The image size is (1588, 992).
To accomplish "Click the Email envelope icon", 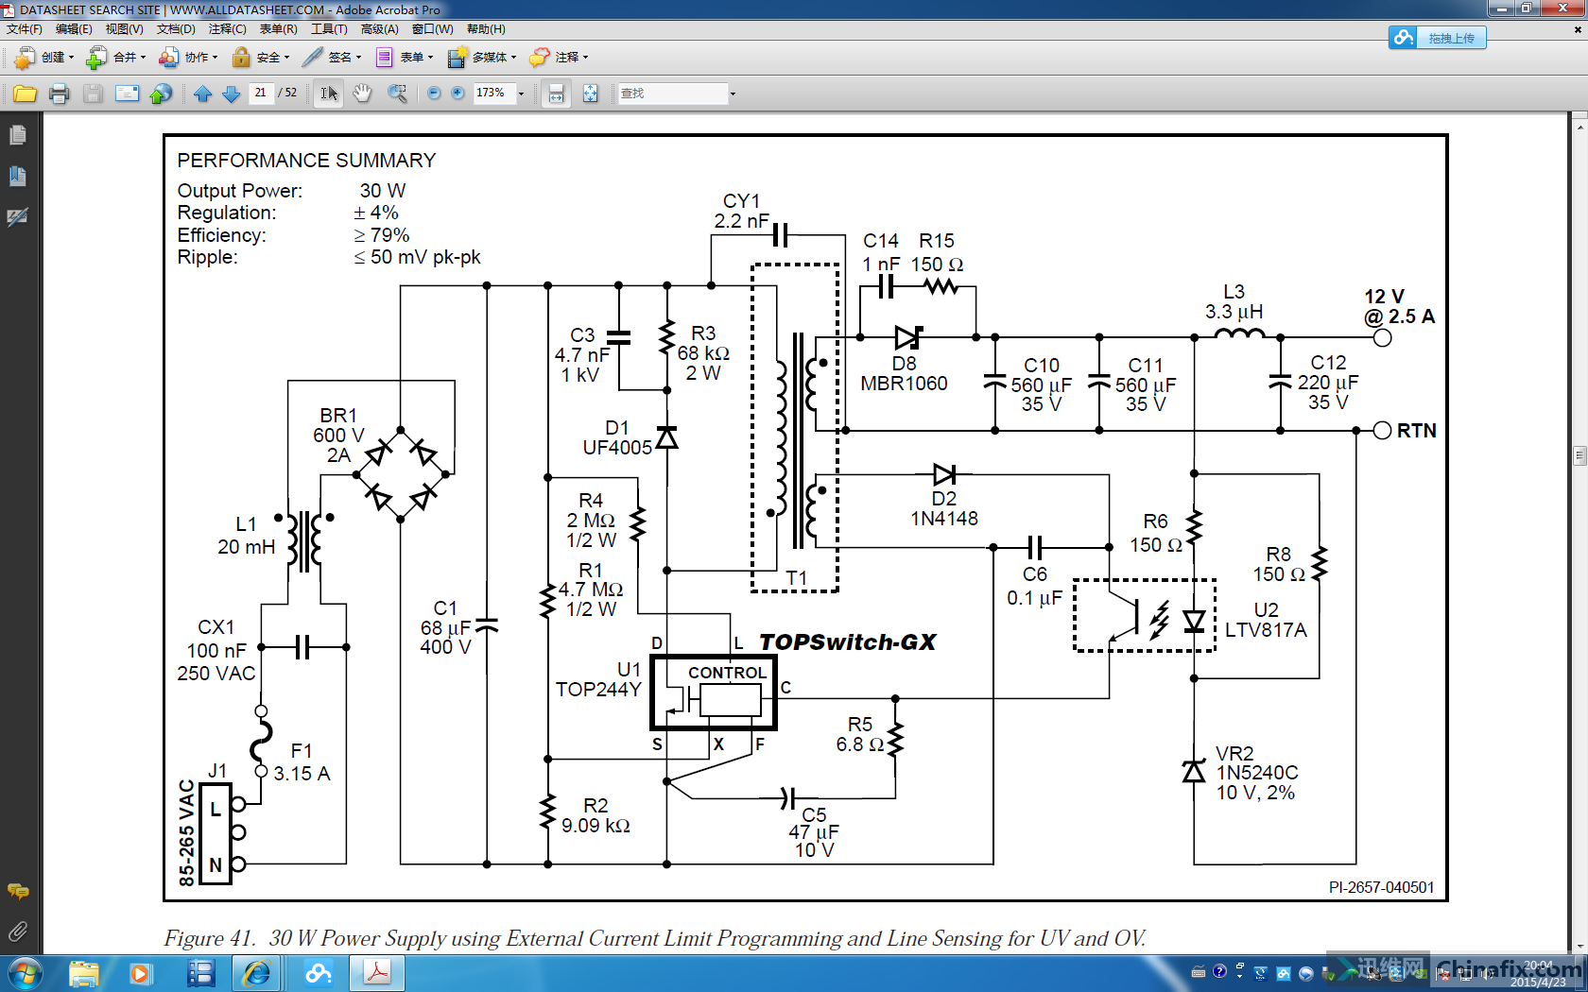I will pos(127,94).
